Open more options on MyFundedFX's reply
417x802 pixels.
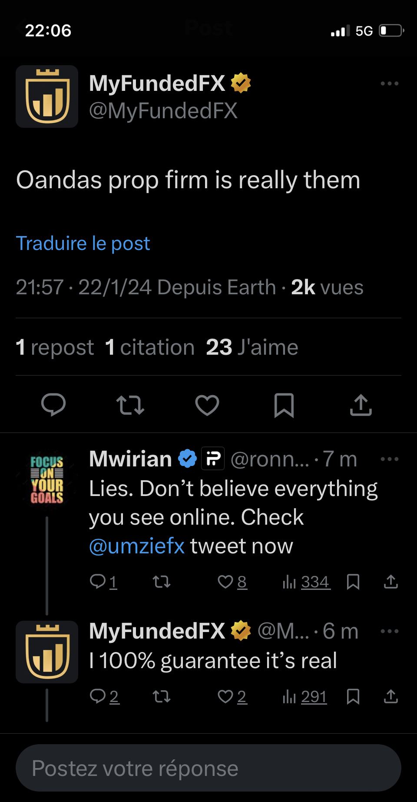pyautogui.click(x=389, y=631)
